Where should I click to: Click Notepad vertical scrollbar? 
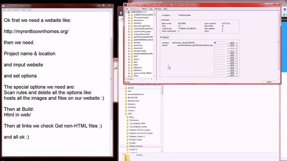(111, 84)
